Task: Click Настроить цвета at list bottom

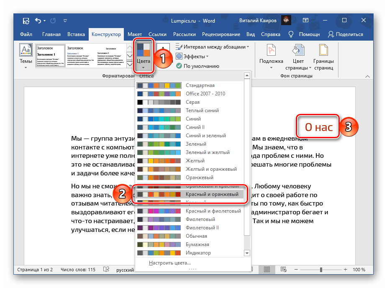Action: pyautogui.click(x=169, y=263)
